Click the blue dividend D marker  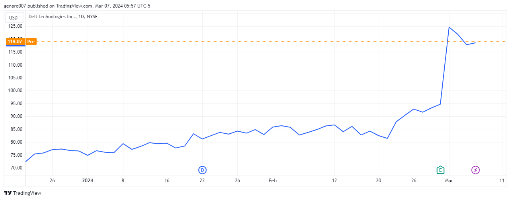point(203,170)
